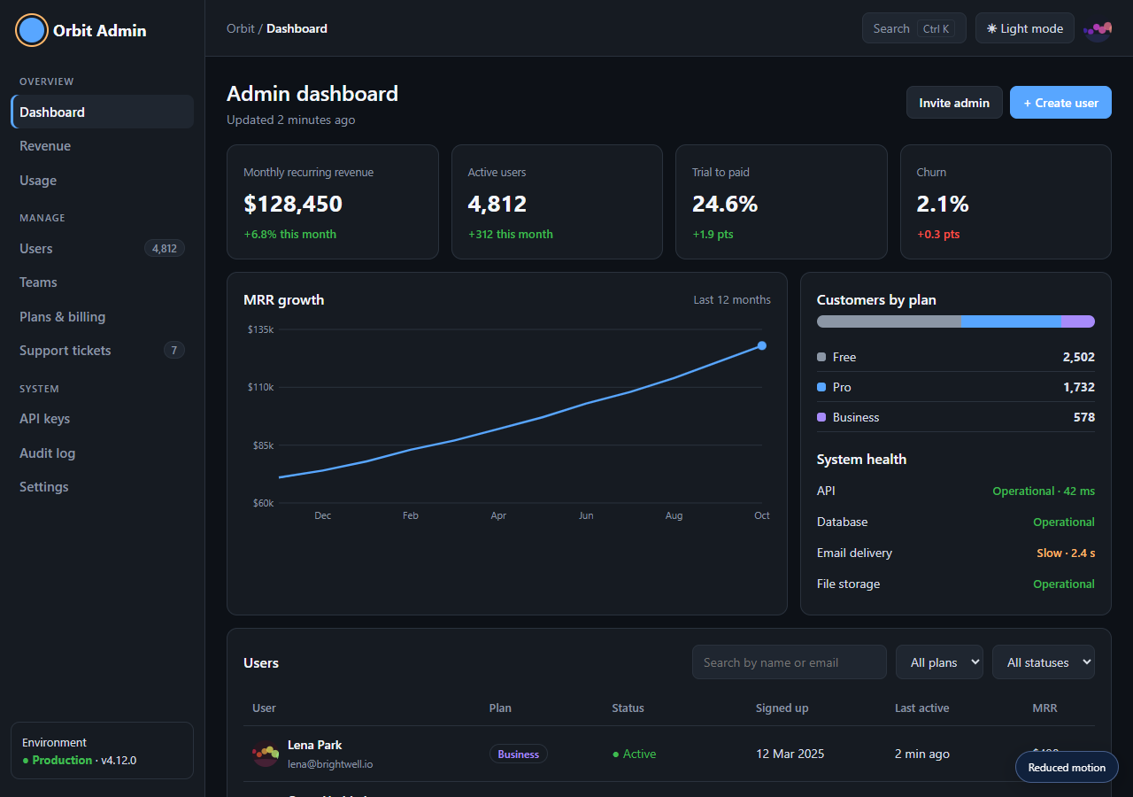Click the 24.6% Trial to paid value
The height and width of the screenshot is (797, 1133).
(x=725, y=205)
